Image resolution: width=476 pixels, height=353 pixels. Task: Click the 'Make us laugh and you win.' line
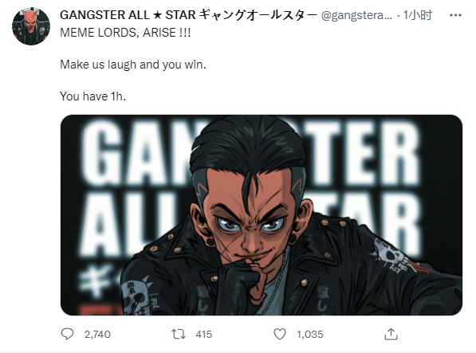(x=133, y=65)
